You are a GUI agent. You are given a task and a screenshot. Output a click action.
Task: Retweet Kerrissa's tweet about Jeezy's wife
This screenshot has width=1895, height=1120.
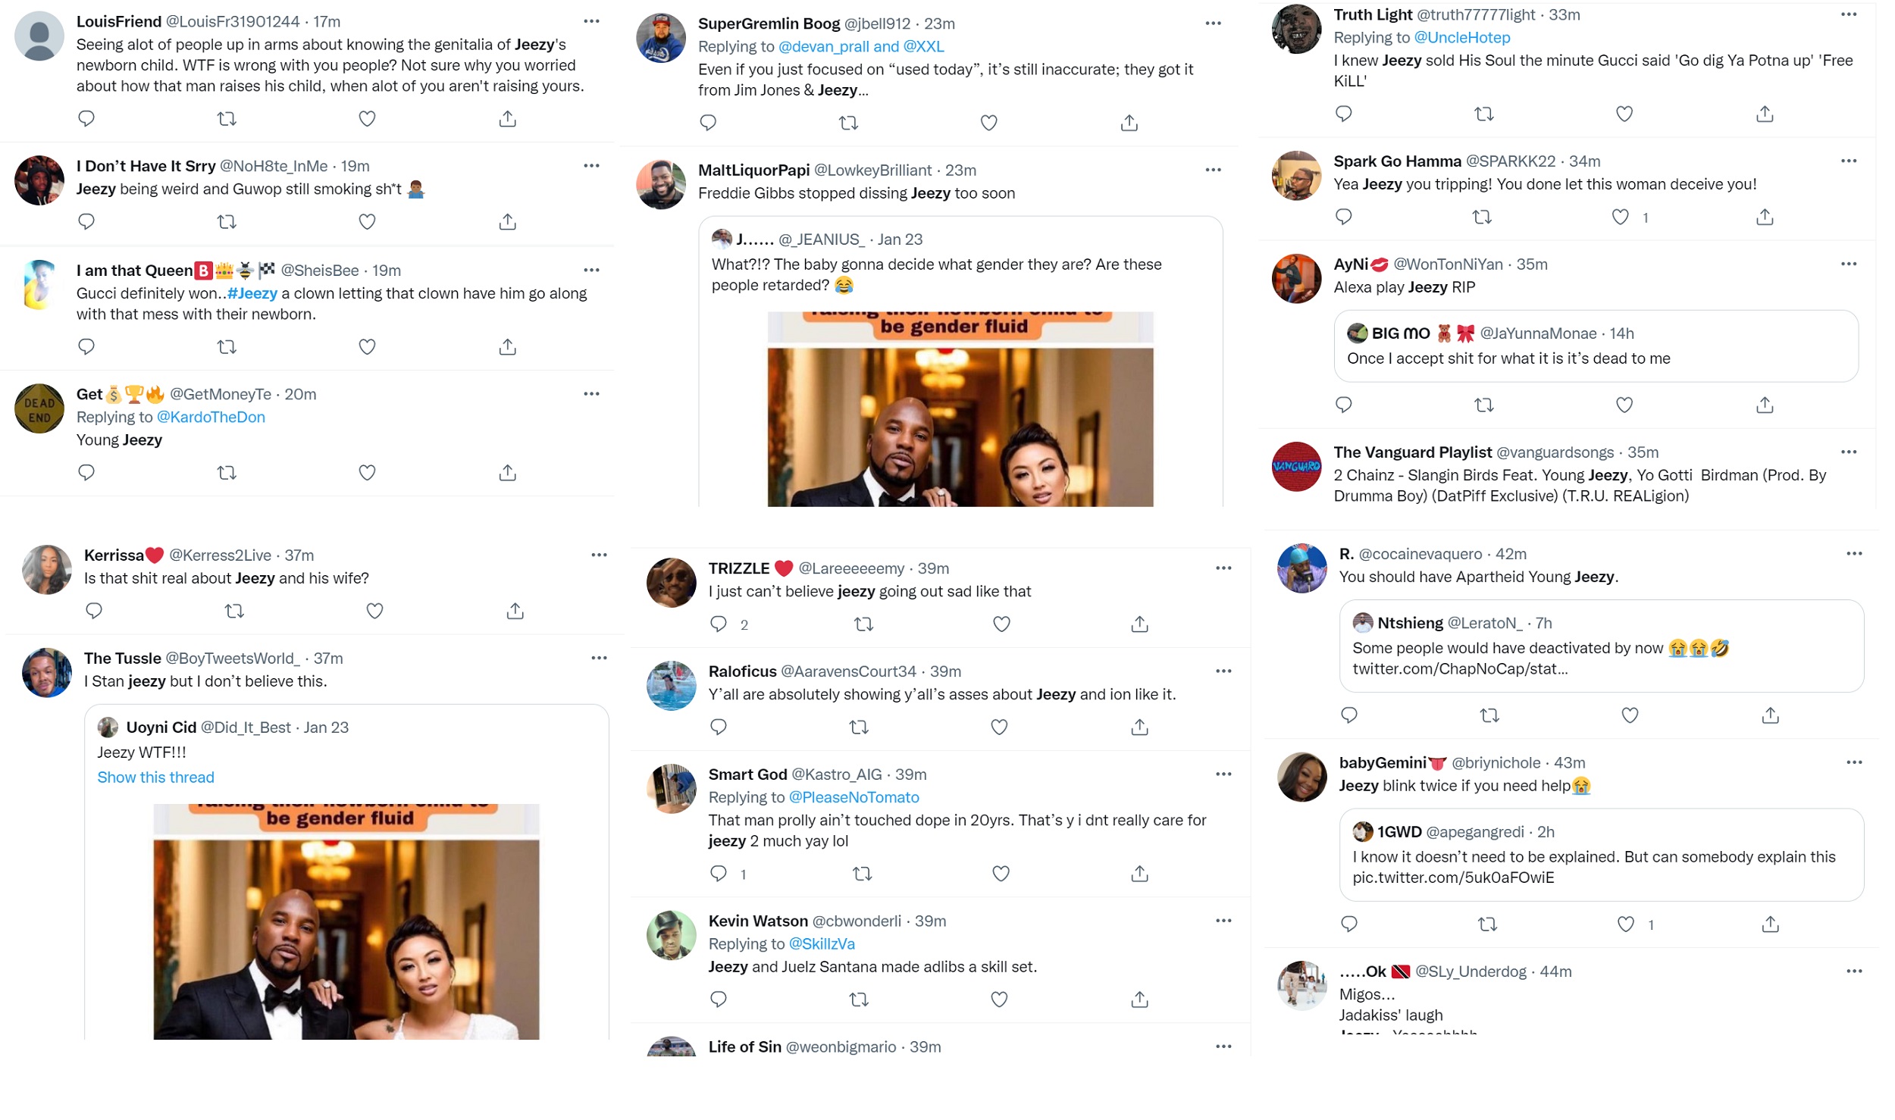(x=234, y=611)
